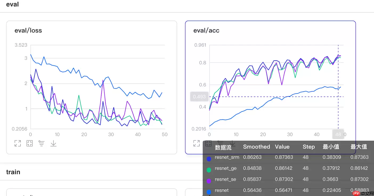The image size is (374, 196).
Task: Click the 0.493 value label on the y-axis
Action: pos(199,97)
